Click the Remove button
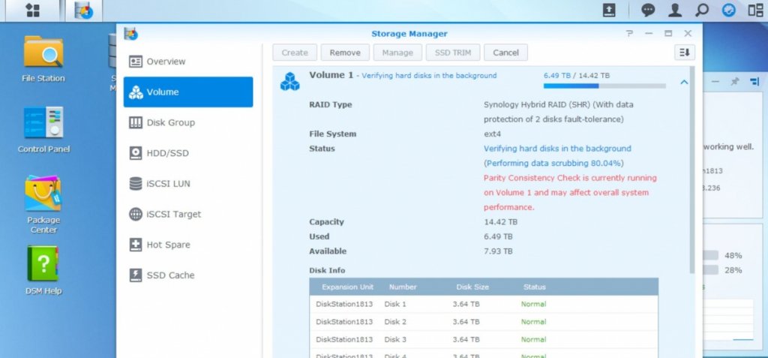This screenshot has height=358, width=768. 345,53
